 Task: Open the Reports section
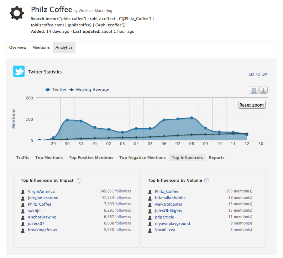click(216, 158)
